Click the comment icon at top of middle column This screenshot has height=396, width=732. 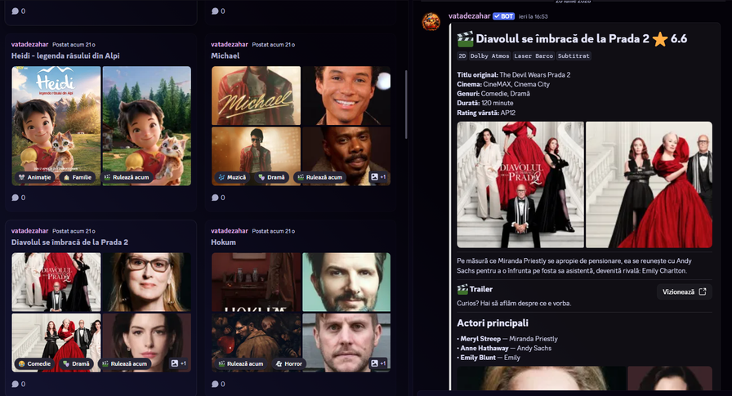click(x=215, y=11)
